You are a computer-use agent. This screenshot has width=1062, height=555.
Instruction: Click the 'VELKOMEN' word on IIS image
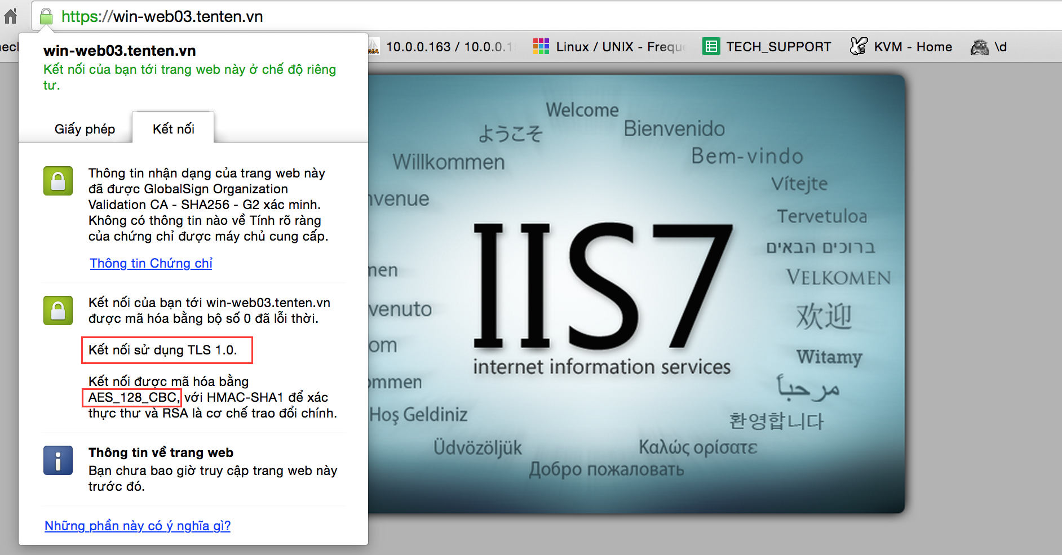pyautogui.click(x=838, y=277)
